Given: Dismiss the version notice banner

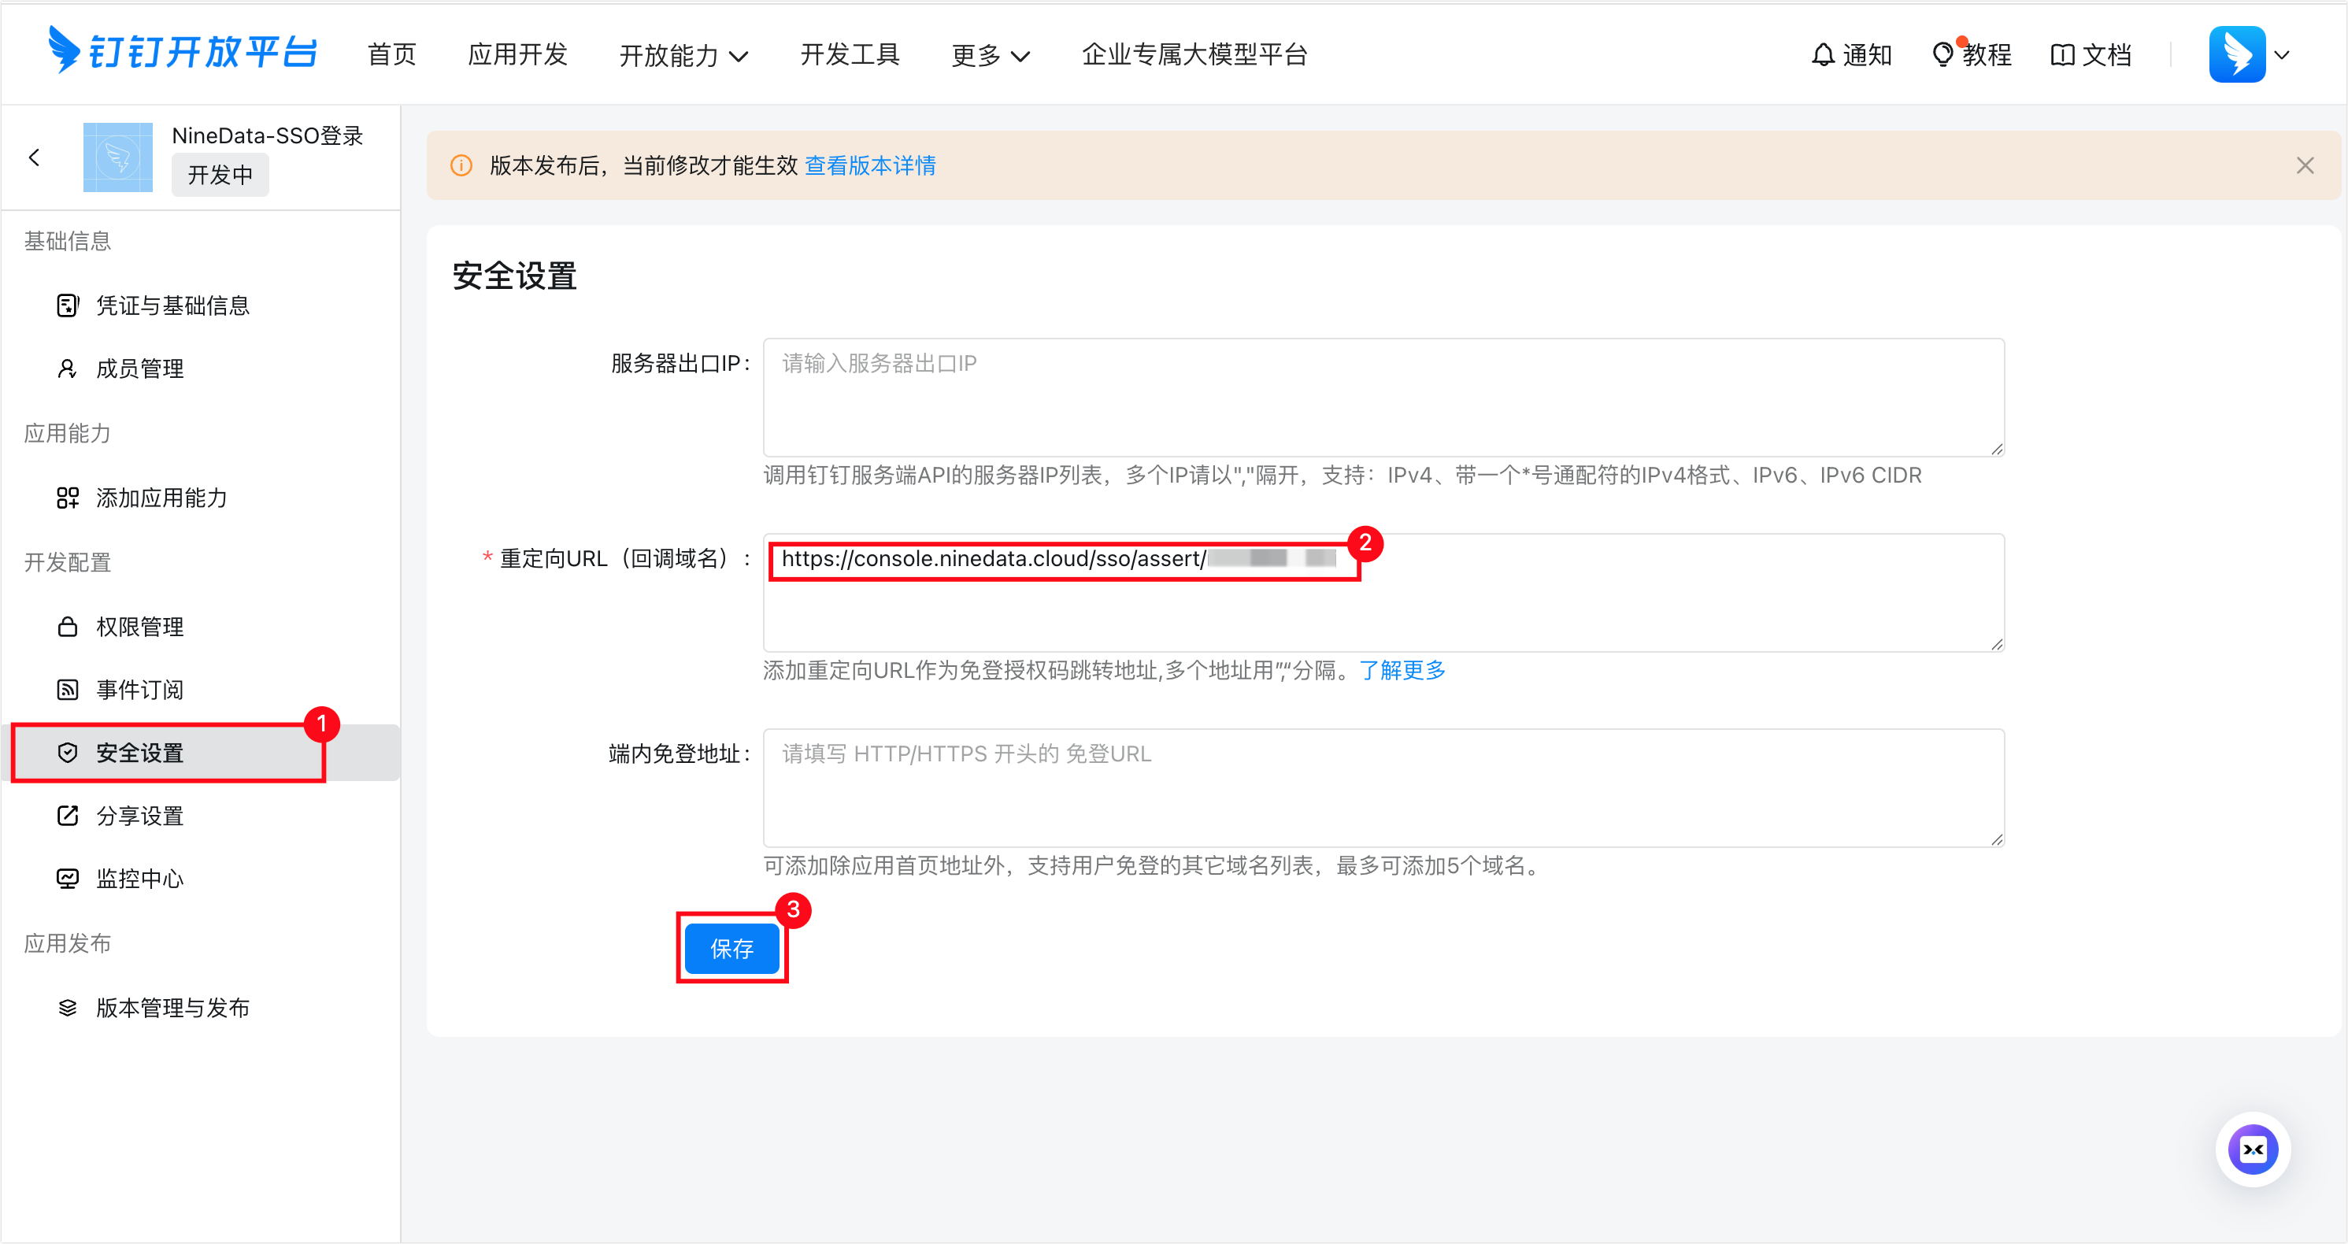Looking at the screenshot, I should [x=2304, y=166].
